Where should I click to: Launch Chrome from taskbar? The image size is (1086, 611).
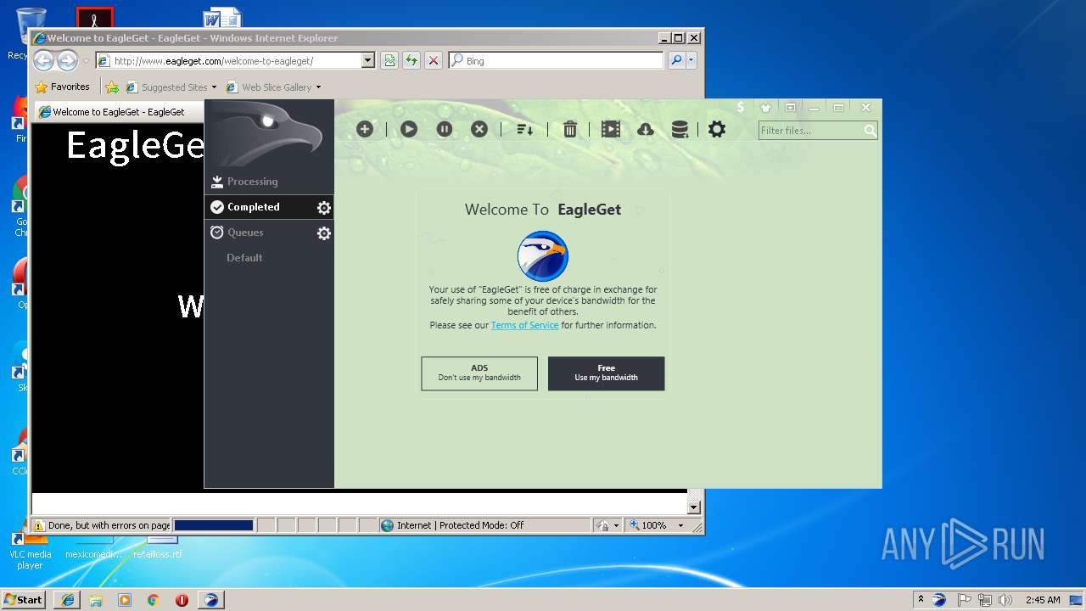(x=153, y=599)
